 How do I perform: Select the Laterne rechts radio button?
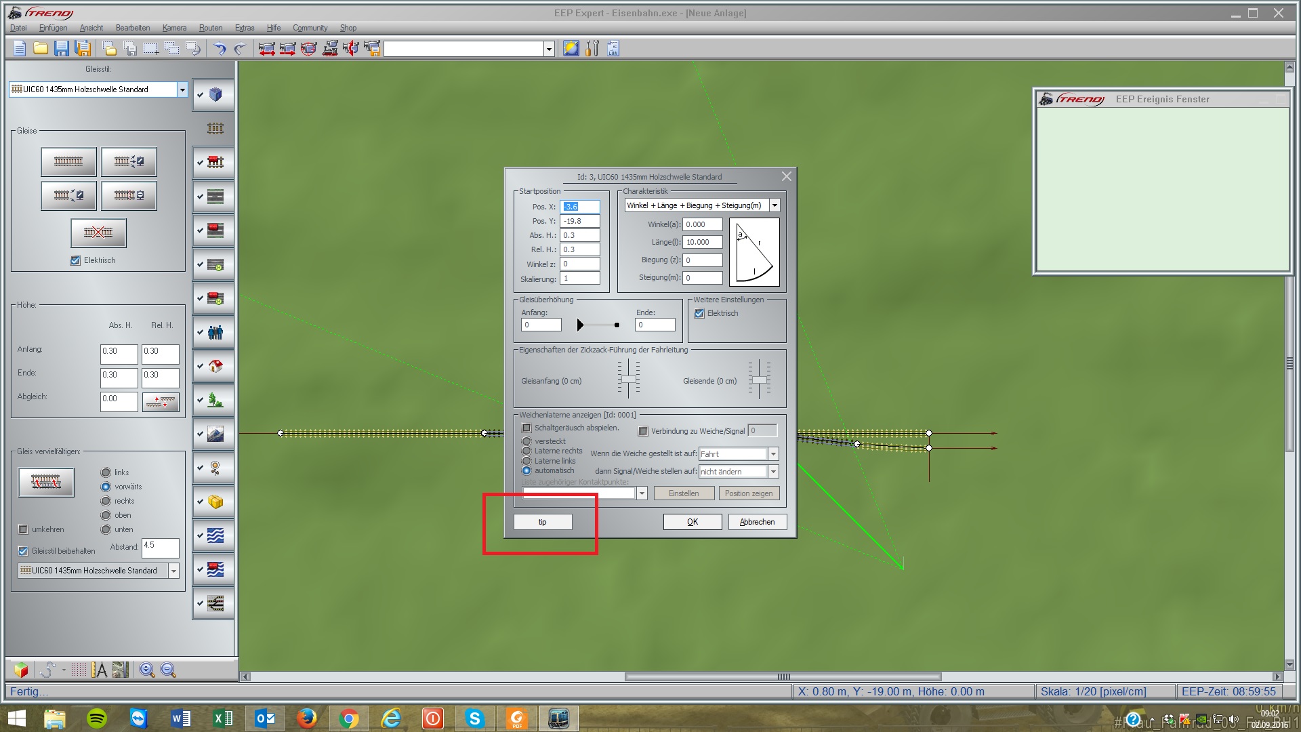click(526, 451)
